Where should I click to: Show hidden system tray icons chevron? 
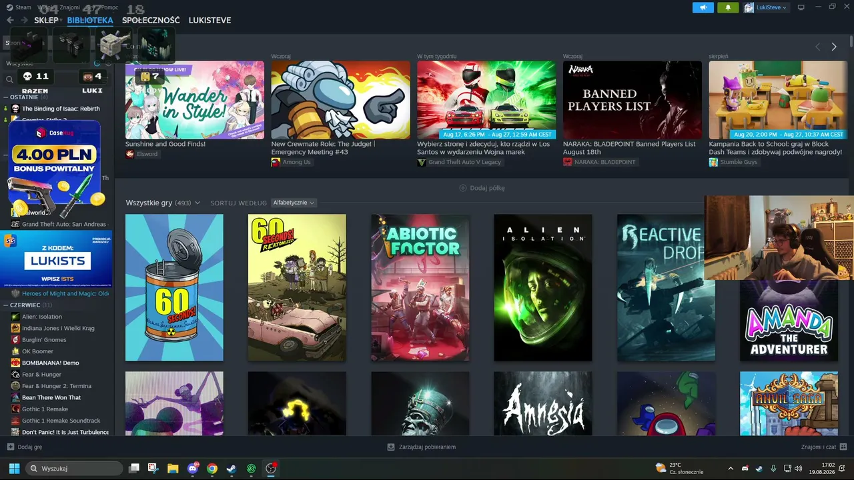tap(731, 468)
